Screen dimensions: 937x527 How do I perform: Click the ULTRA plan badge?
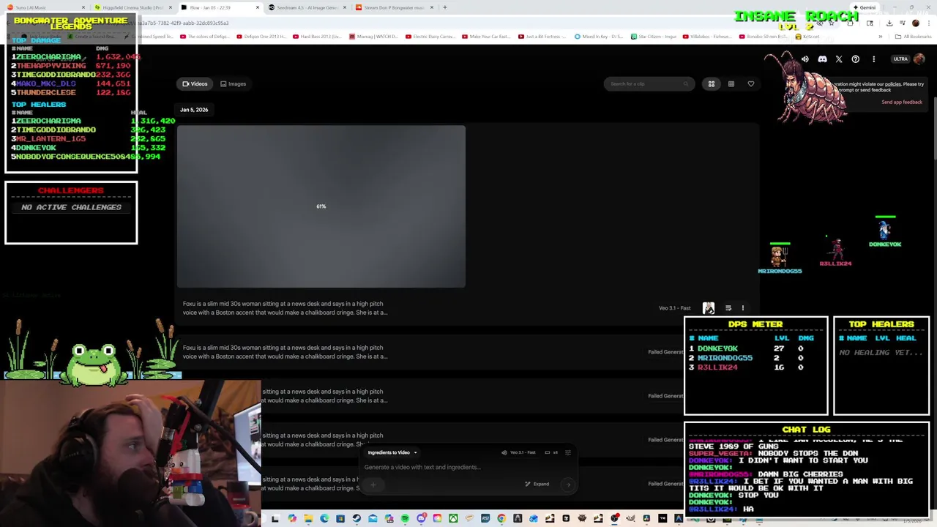coord(900,59)
